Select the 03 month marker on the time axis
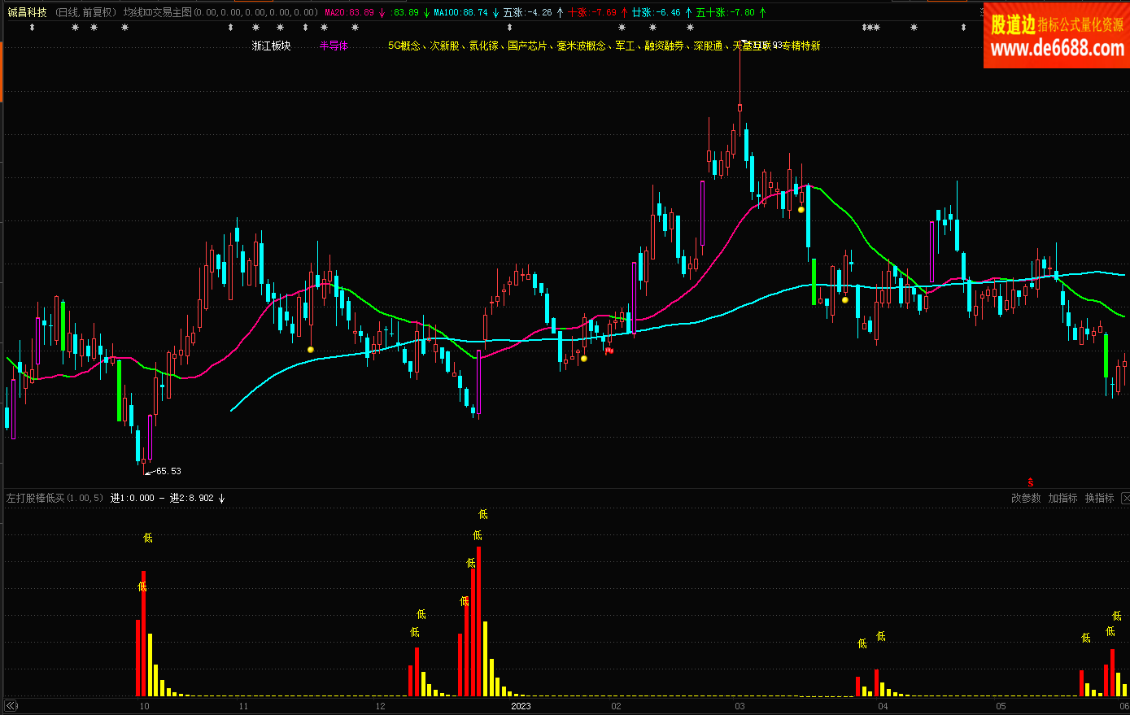The height and width of the screenshot is (715, 1130). [x=740, y=706]
